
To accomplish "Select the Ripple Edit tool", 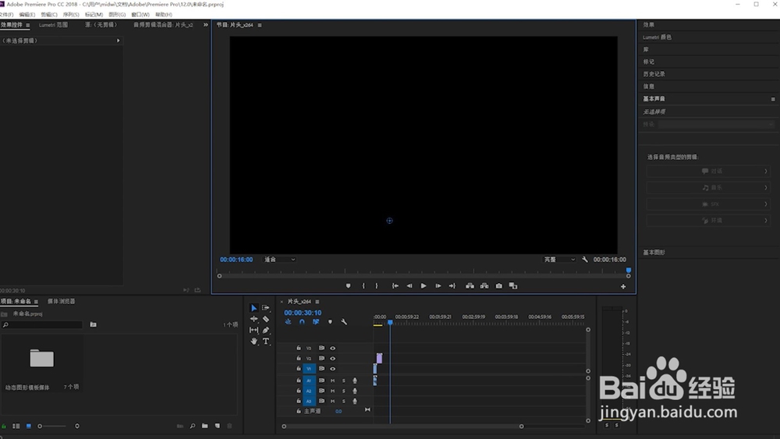I will tap(253, 319).
